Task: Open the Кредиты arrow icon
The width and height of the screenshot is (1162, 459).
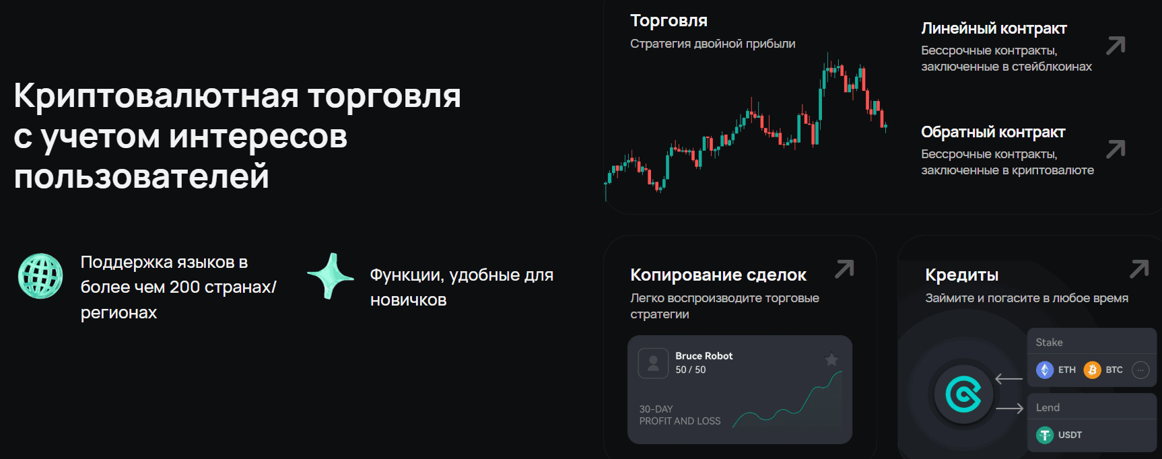Action: click(x=1139, y=269)
